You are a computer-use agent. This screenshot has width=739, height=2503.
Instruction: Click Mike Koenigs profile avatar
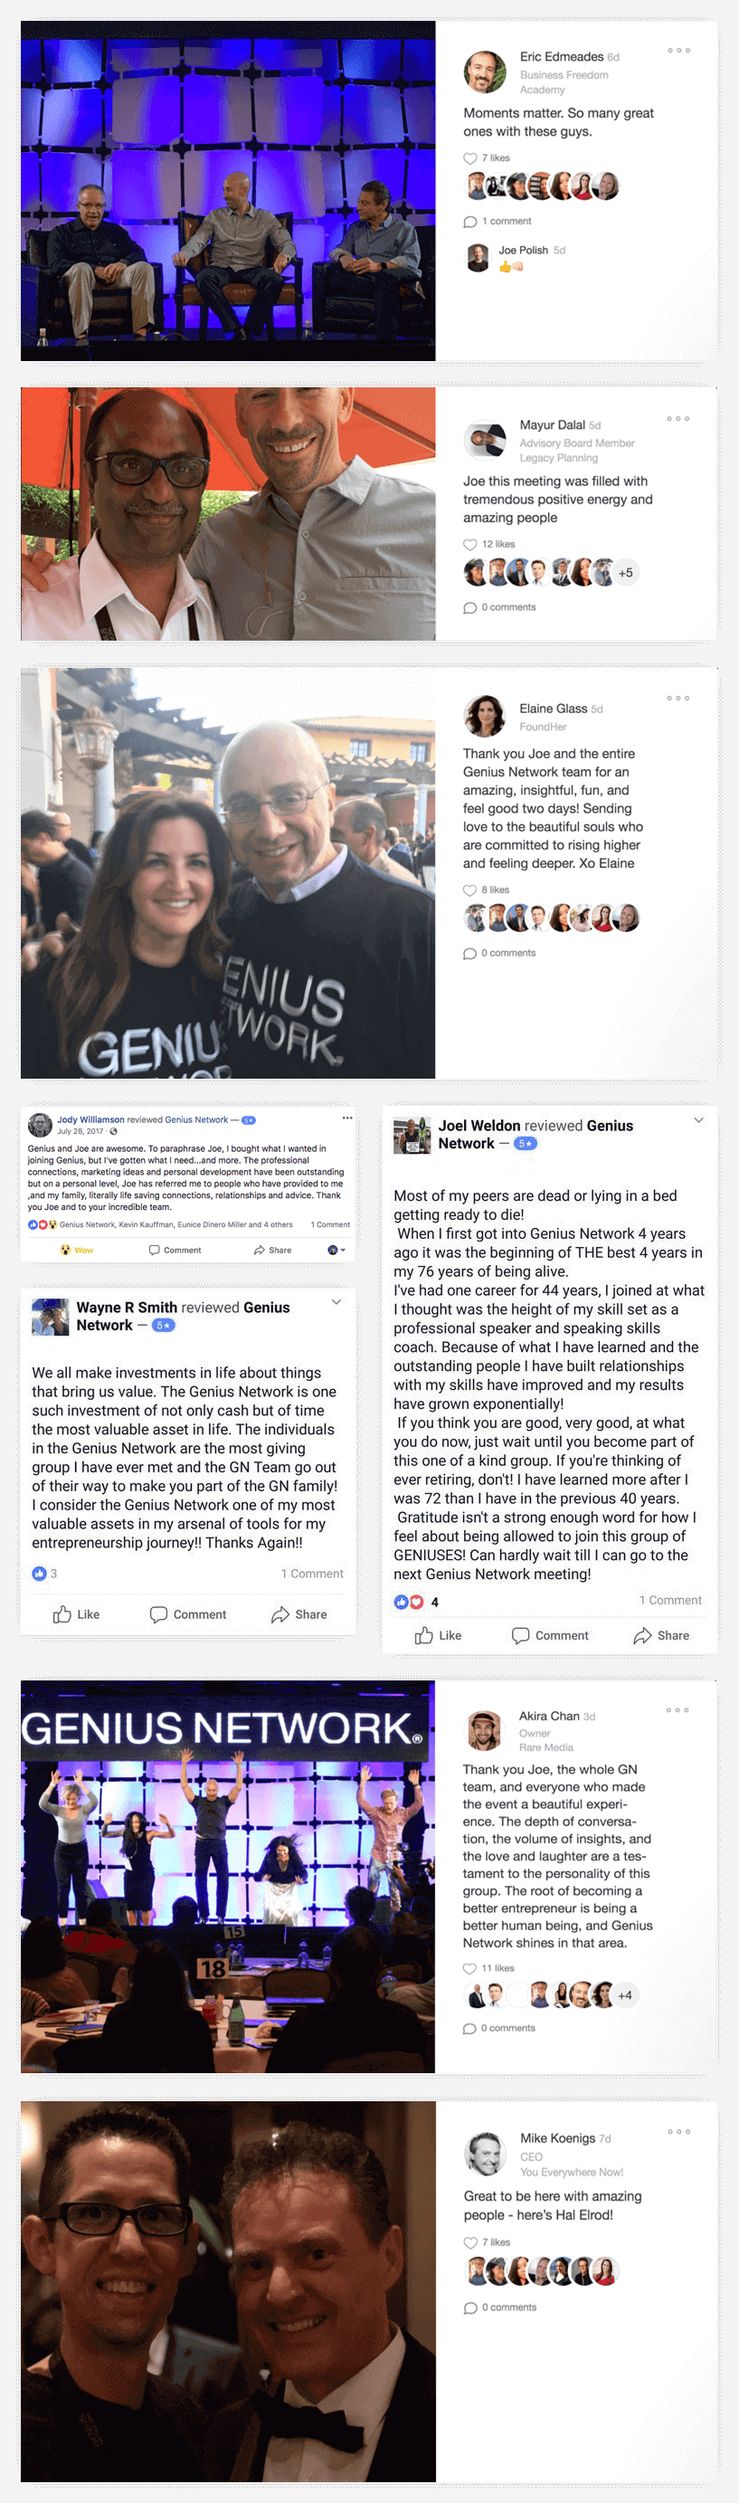[x=485, y=2153]
